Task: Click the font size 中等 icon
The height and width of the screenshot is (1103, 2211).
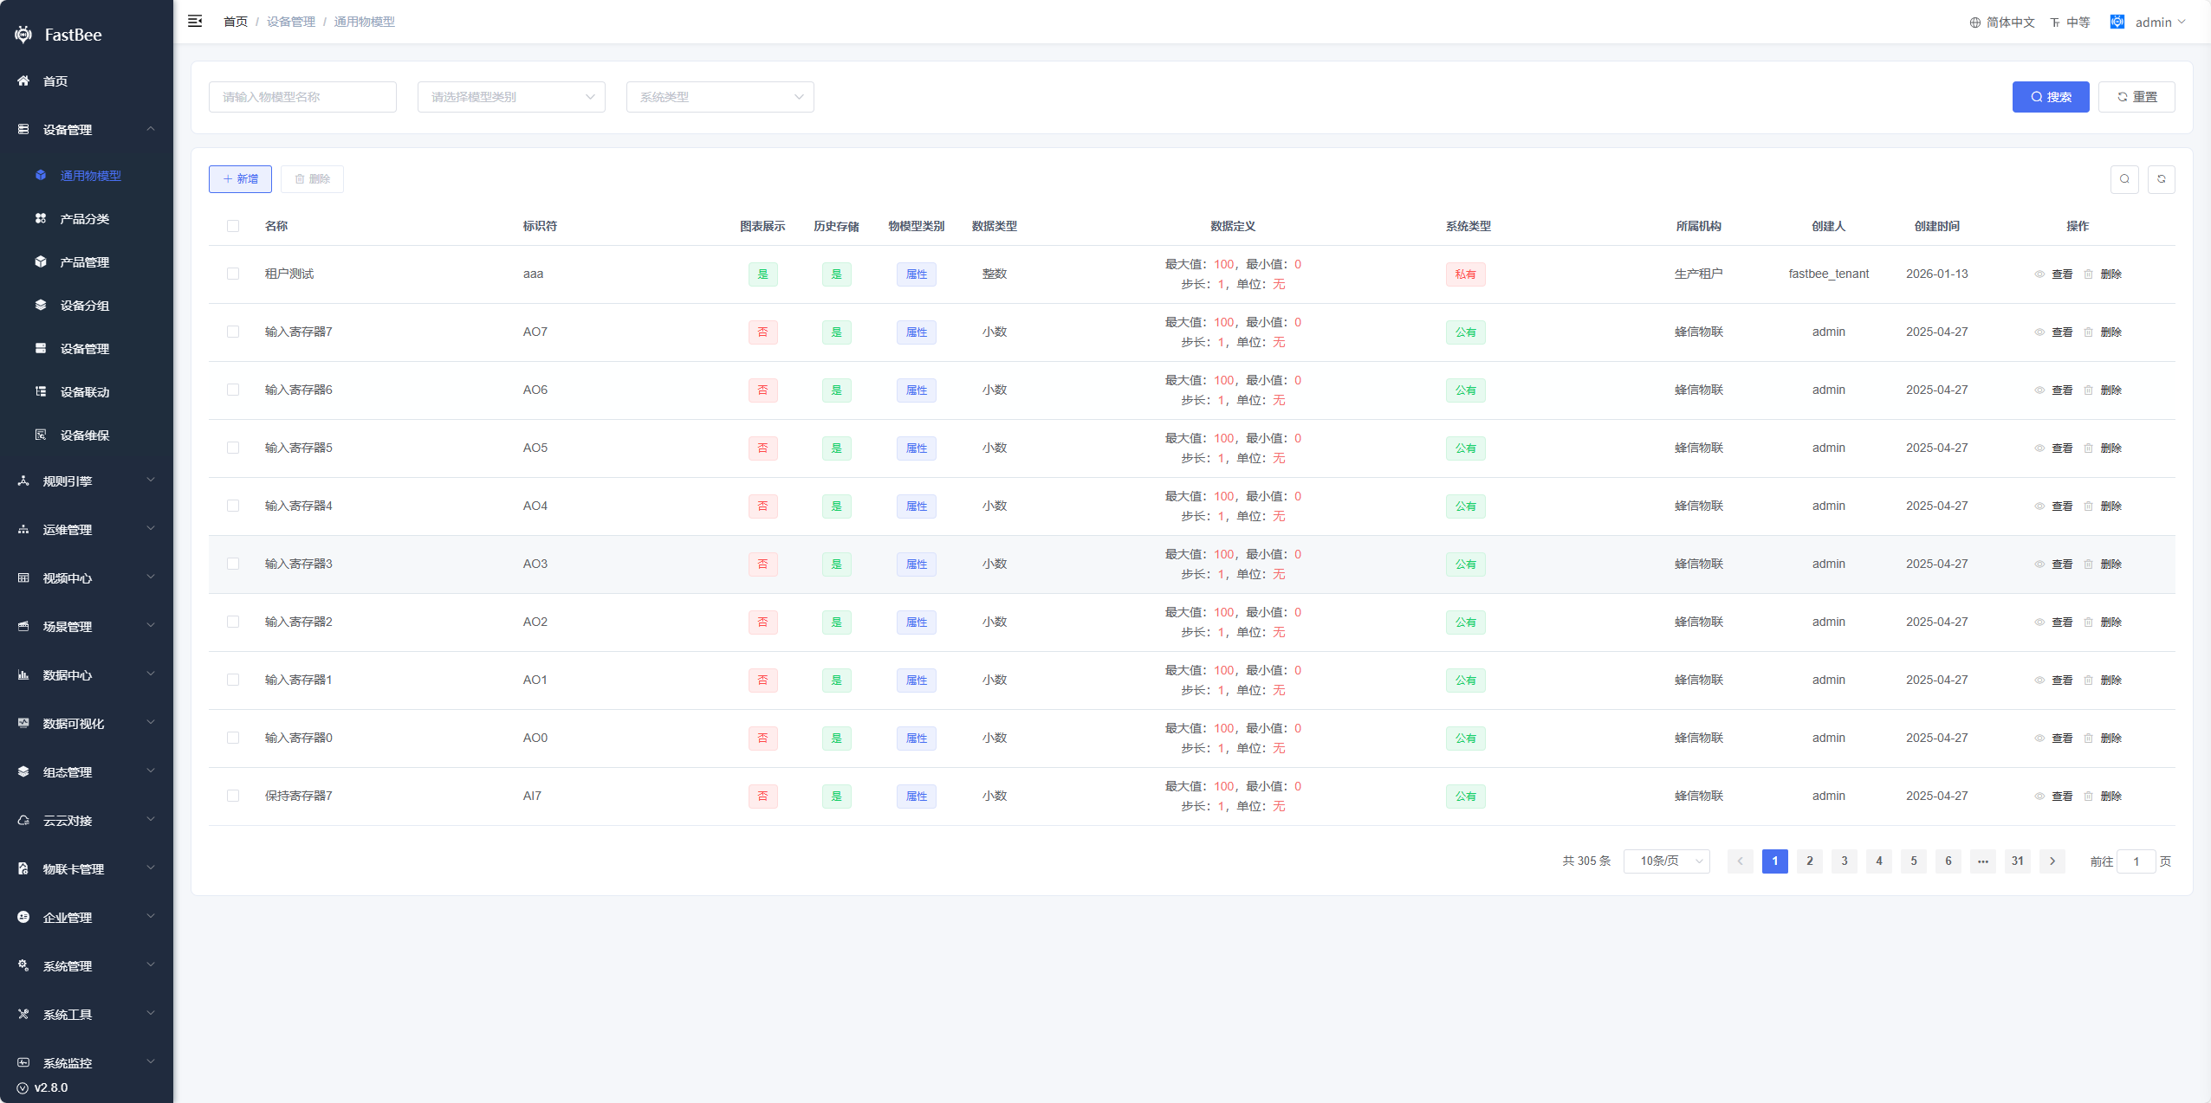Action: (x=2055, y=23)
